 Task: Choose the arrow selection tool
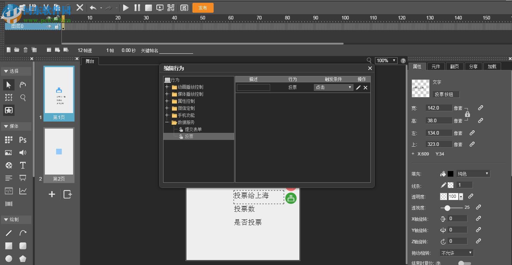coord(8,84)
